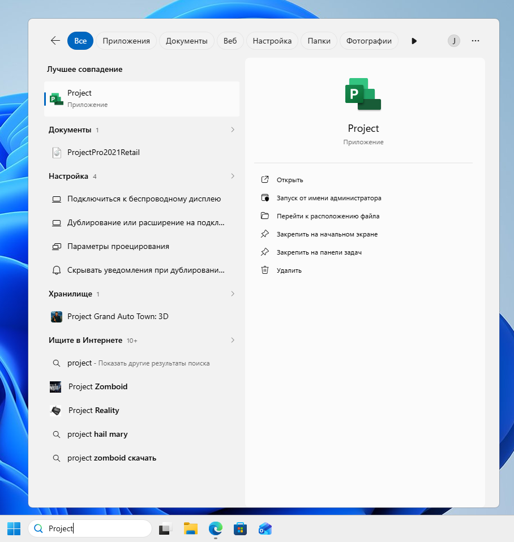Launch Microsoft Edge from the taskbar
This screenshot has width=514, height=542.
coord(216,528)
